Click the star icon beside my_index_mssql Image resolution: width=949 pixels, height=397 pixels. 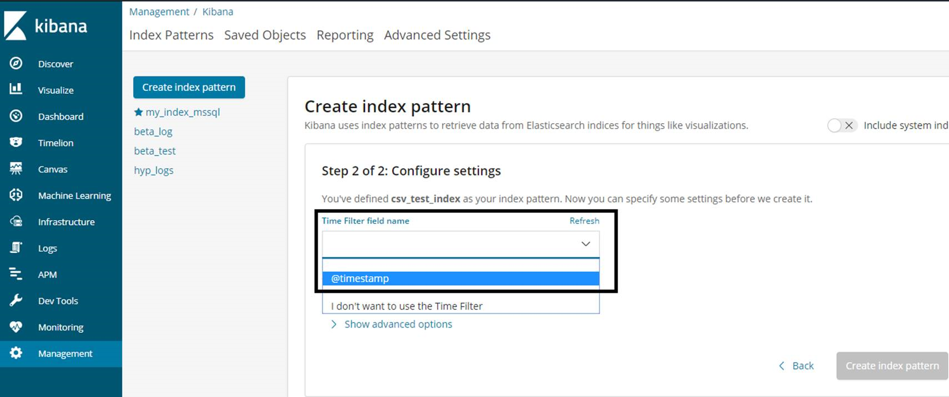[138, 112]
